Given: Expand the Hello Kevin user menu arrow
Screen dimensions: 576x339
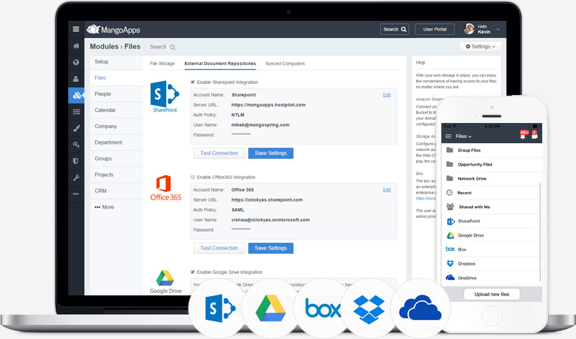Looking at the screenshot, I should click(498, 29).
